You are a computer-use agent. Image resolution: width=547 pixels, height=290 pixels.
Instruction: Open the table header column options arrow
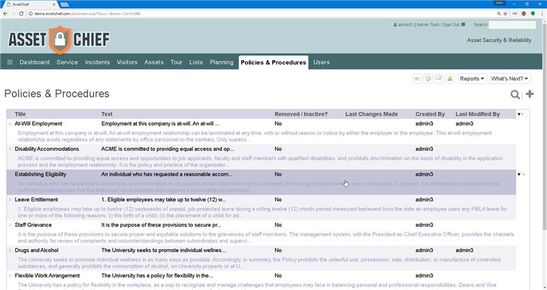point(519,114)
